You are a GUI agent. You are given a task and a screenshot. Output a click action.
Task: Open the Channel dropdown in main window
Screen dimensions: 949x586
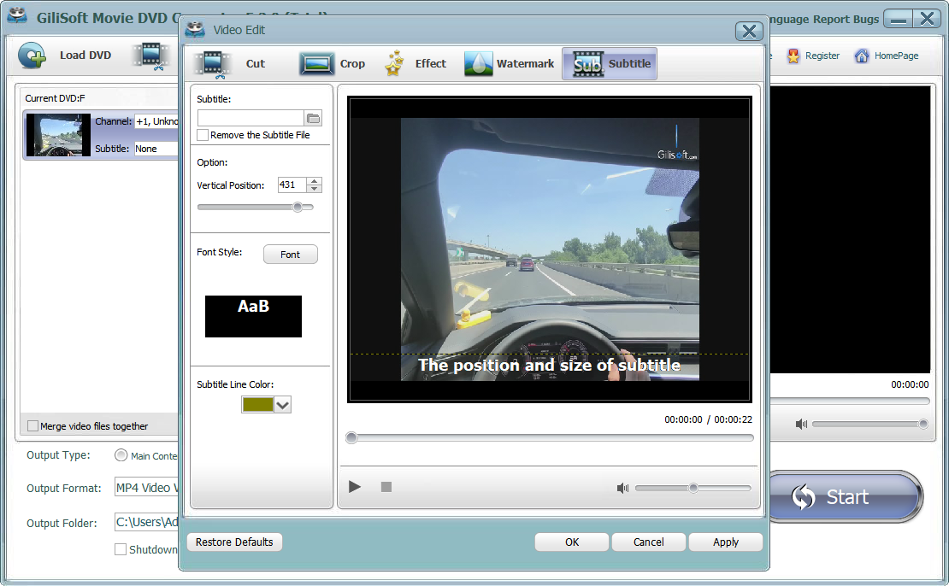(156, 121)
